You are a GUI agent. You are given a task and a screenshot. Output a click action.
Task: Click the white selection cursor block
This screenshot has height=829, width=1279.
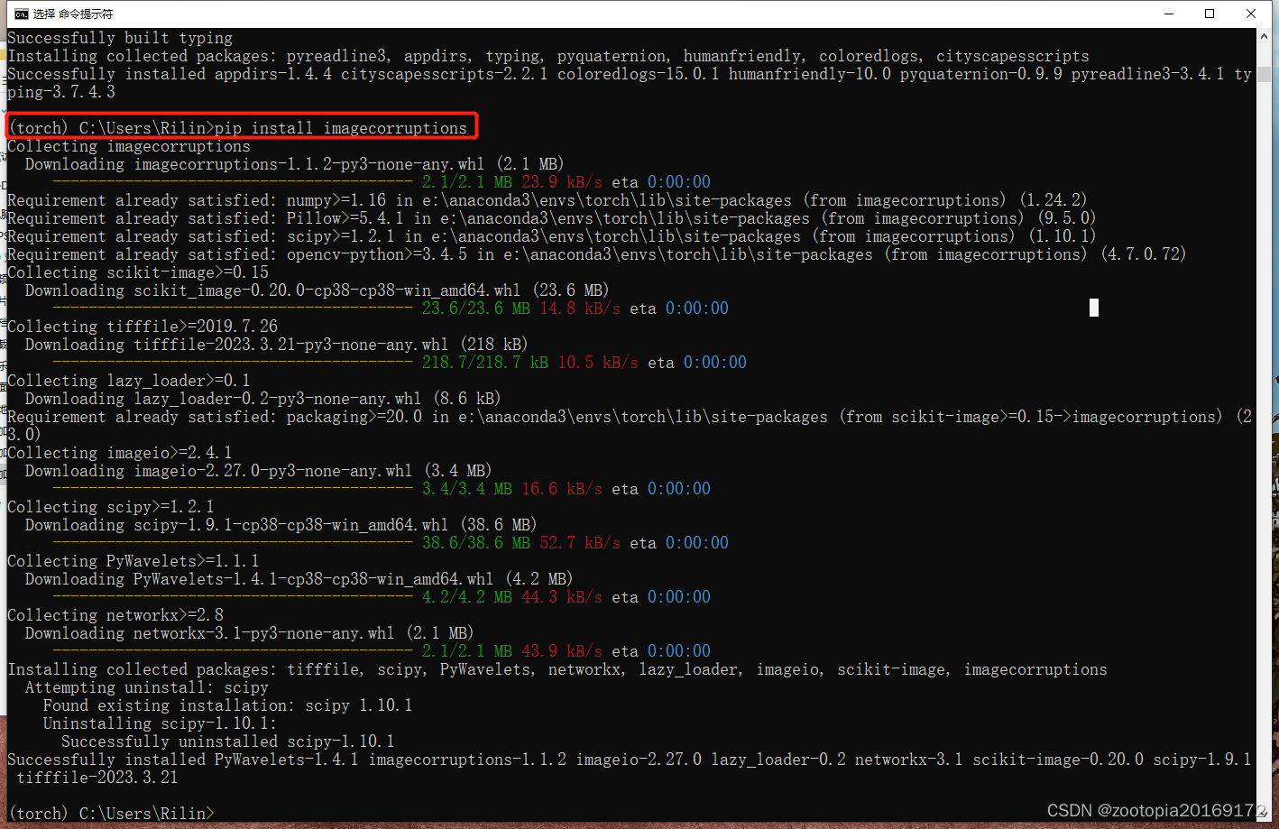1094,308
